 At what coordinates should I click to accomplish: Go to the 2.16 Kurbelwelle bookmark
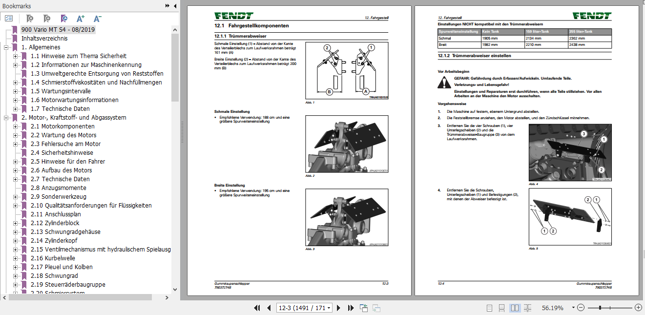click(53, 258)
